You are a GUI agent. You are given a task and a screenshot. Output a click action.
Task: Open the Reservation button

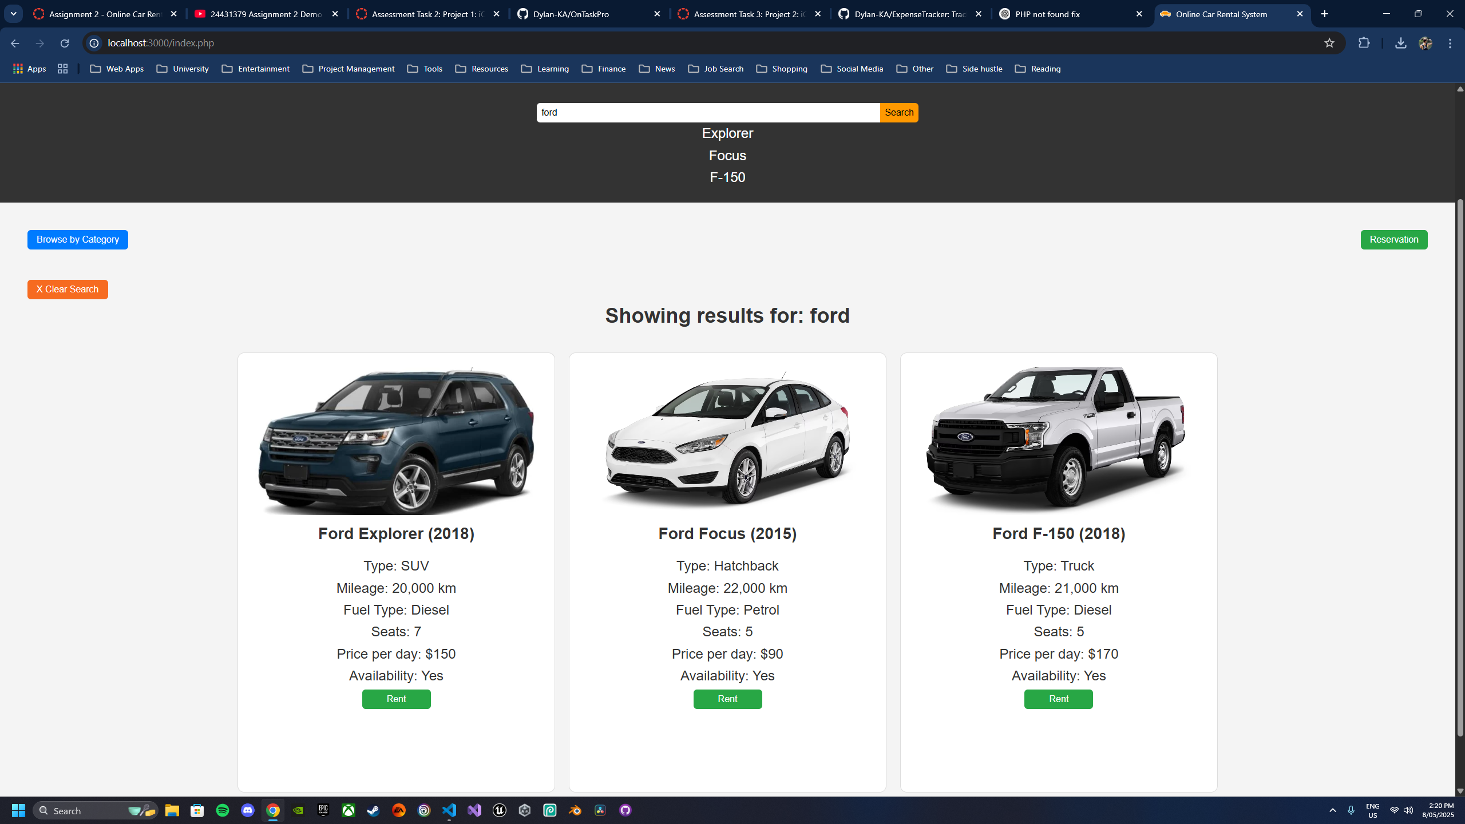[x=1394, y=240]
